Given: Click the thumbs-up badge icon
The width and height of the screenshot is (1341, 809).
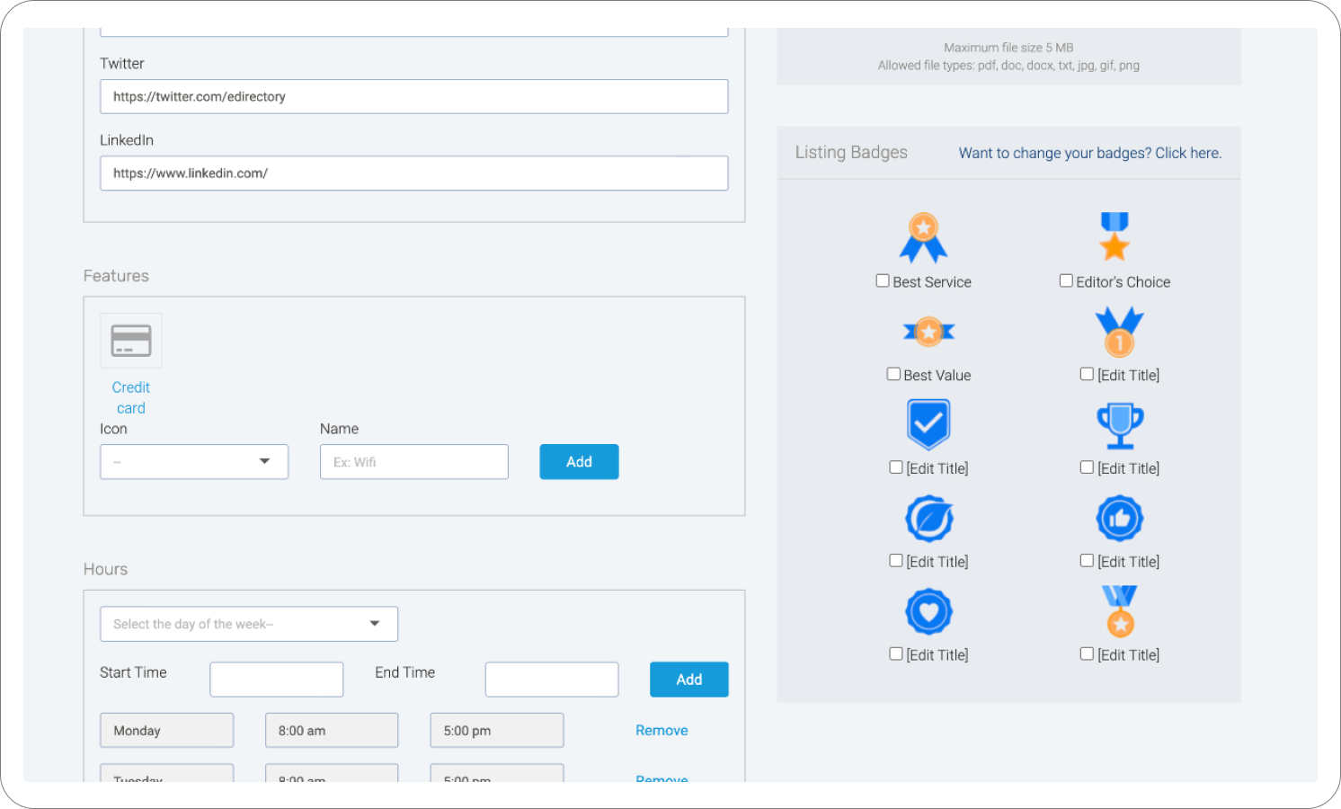Looking at the screenshot, I should [x=1119, y=519].
